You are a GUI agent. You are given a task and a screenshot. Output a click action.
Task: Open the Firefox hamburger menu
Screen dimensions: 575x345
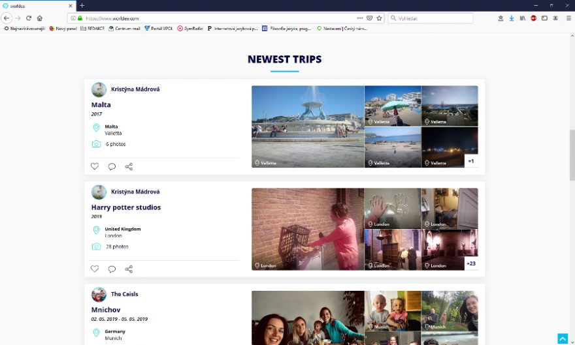click(568, 18)
